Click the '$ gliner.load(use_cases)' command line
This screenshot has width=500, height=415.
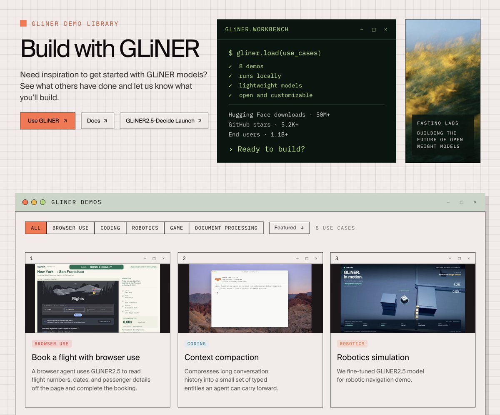(x=275, y=53)
